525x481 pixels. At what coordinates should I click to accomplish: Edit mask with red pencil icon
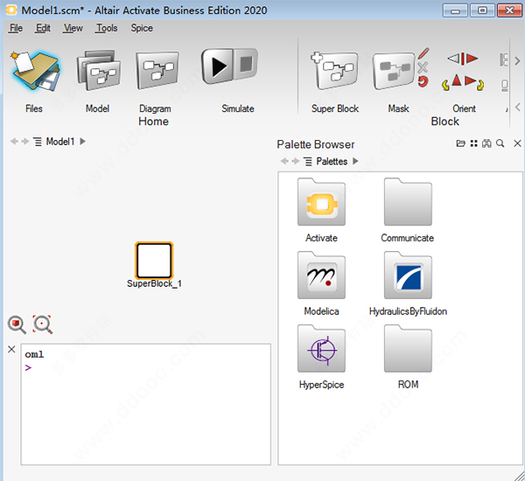click(x=423, y=53)
